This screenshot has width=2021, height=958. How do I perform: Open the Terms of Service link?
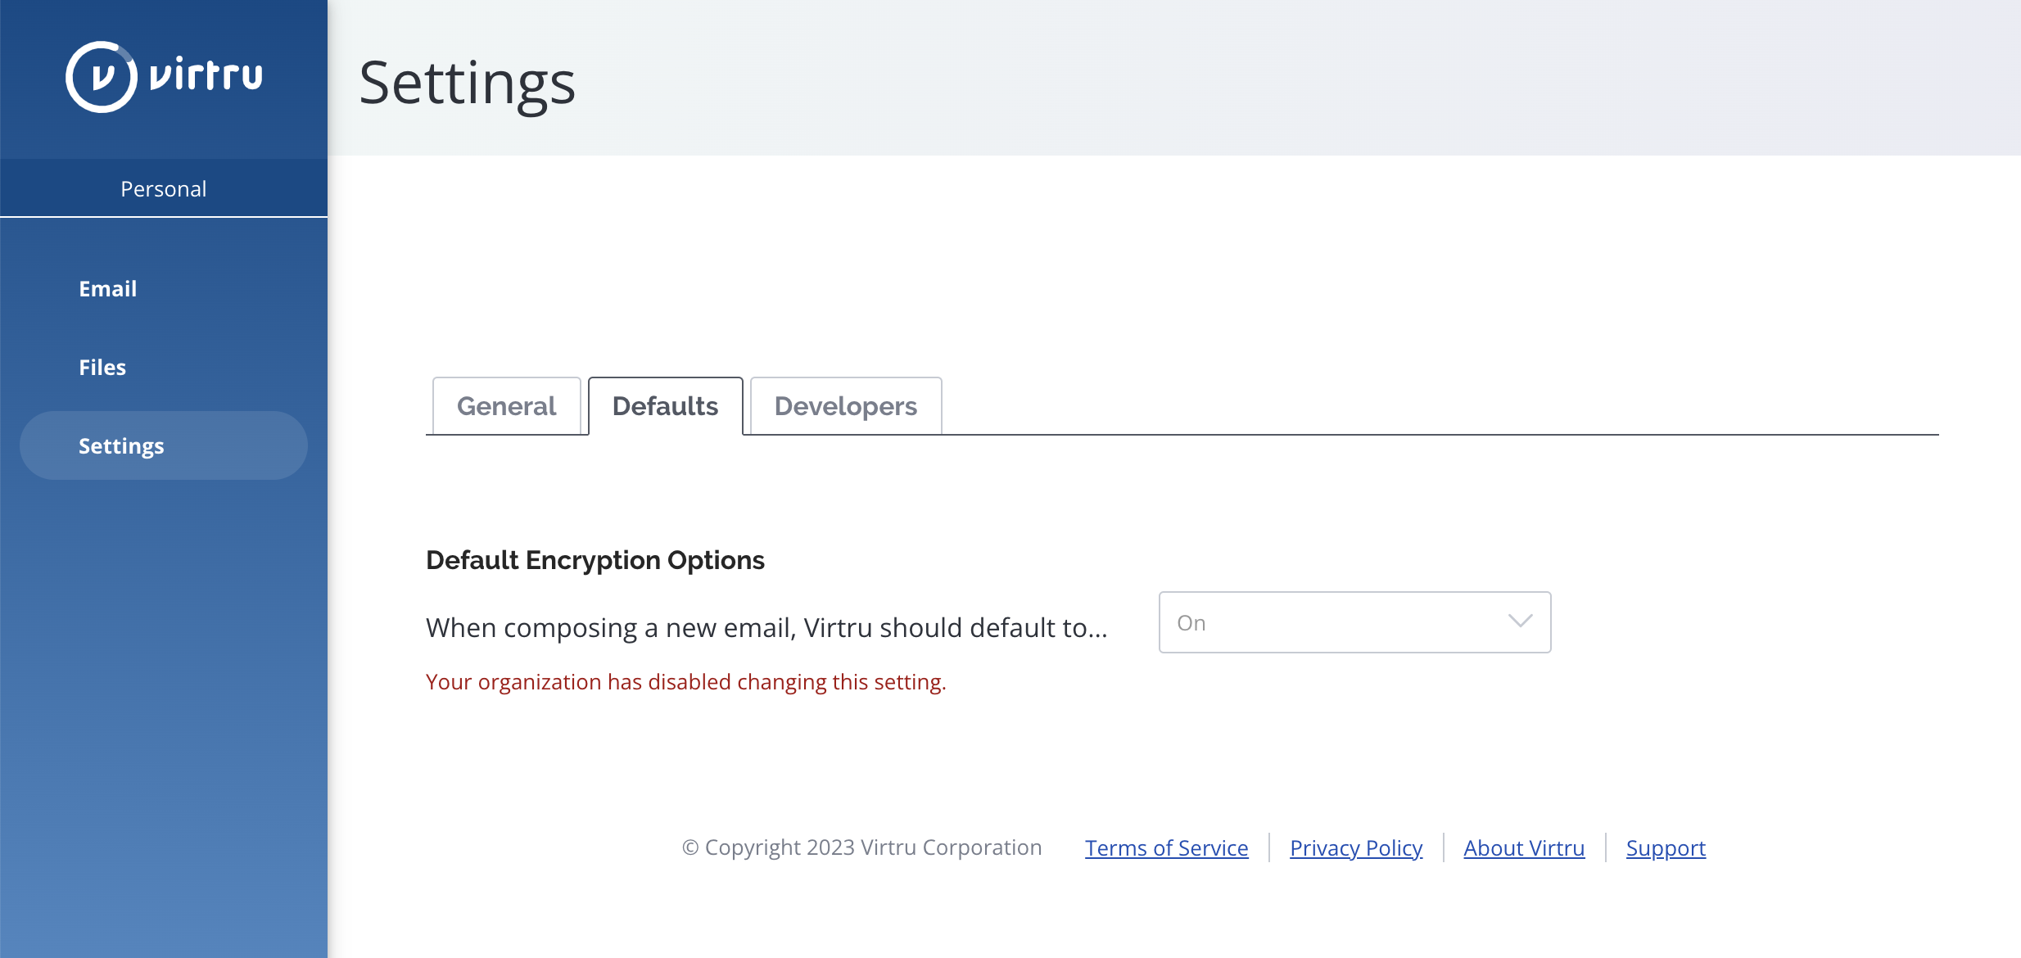[x=1166, y=848]
